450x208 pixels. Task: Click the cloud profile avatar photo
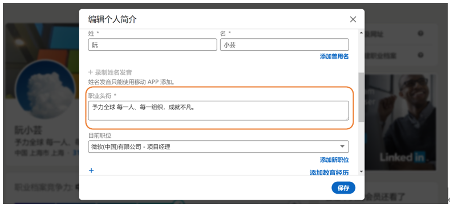click(46, 89)
